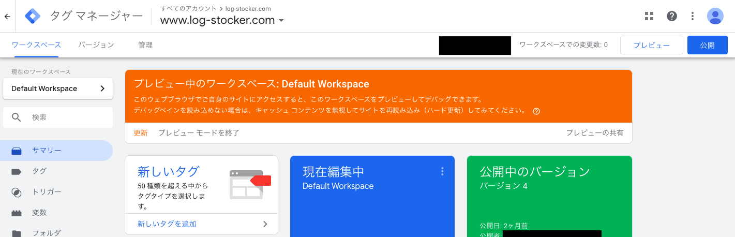
Task: Click the すべてのアカウント breadcrumb
Action: (x=188, y=9)
